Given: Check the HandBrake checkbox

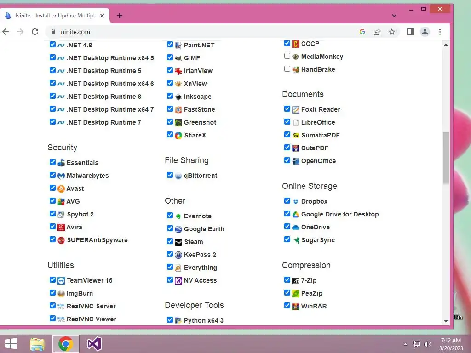Looking at the screenshot, I should click(x=287, y=69).
